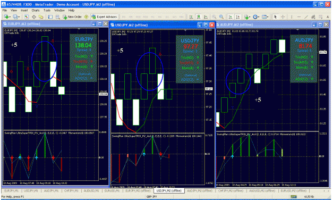Image resolution: width=332 pixels, height=200 pixels.
Task: Toggle the Market Watch panel icon
Action: pyautogui.click(x=27, y=16)
